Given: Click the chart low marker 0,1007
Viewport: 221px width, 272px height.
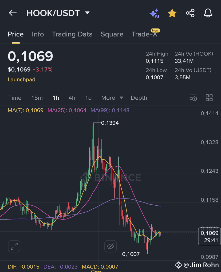Looking at the screenshot, I should point(131,254).
